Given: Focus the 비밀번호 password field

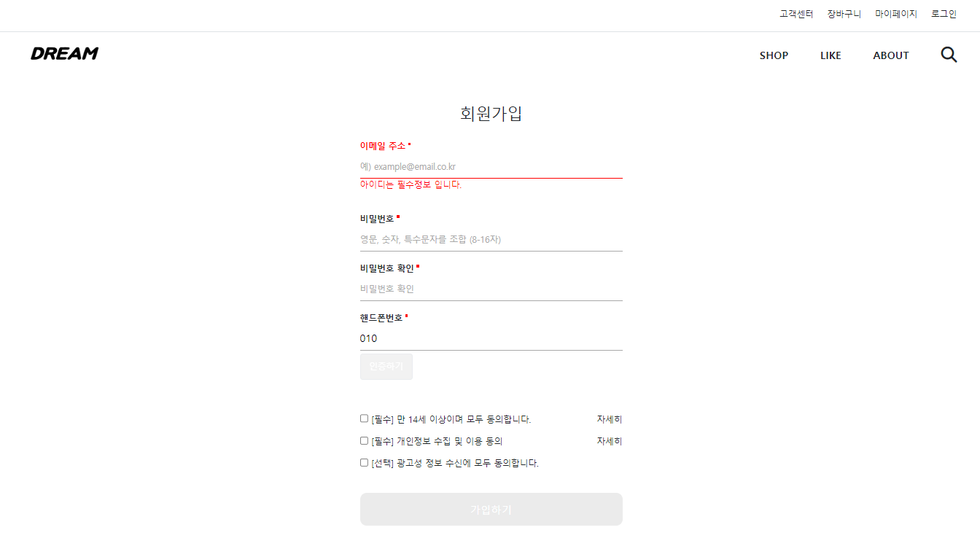Looking at the screenshot, I should tap(491, 238).
